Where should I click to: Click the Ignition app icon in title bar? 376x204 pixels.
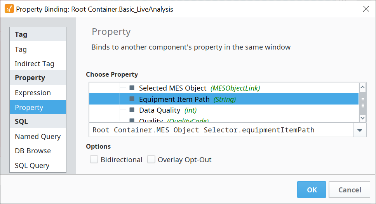pyautogui.click(x=9, y=9)
